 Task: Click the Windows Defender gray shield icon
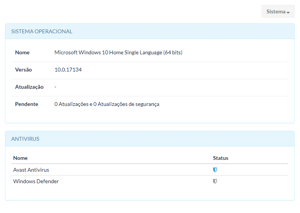pos(215,181)
